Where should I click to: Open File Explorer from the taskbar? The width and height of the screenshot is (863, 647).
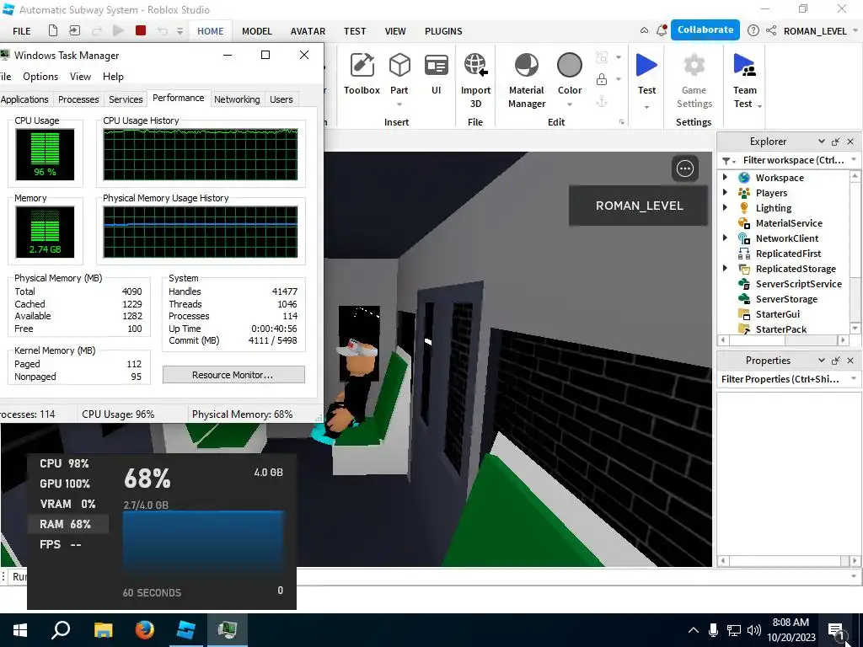(x=103, y=630)
